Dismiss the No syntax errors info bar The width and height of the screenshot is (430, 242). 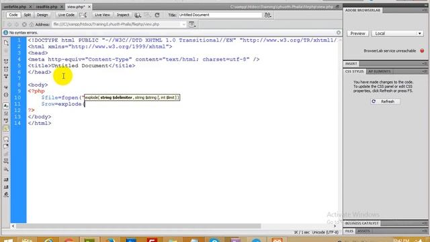339,32
